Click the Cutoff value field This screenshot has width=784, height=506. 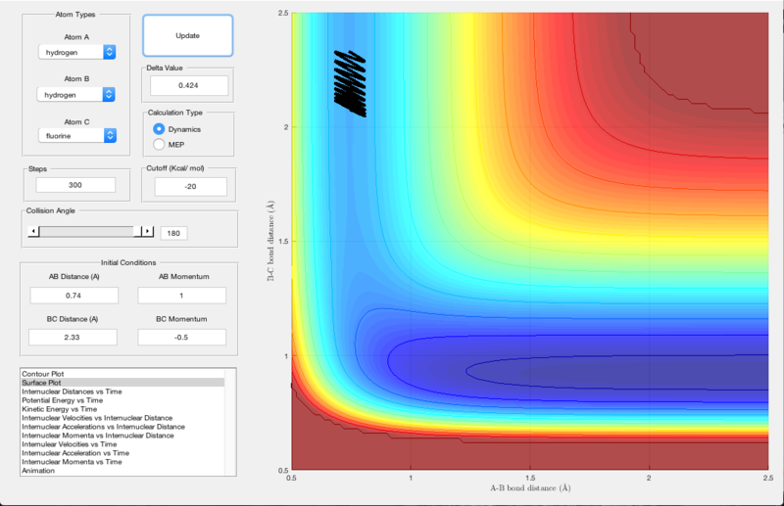pos(190,186)
